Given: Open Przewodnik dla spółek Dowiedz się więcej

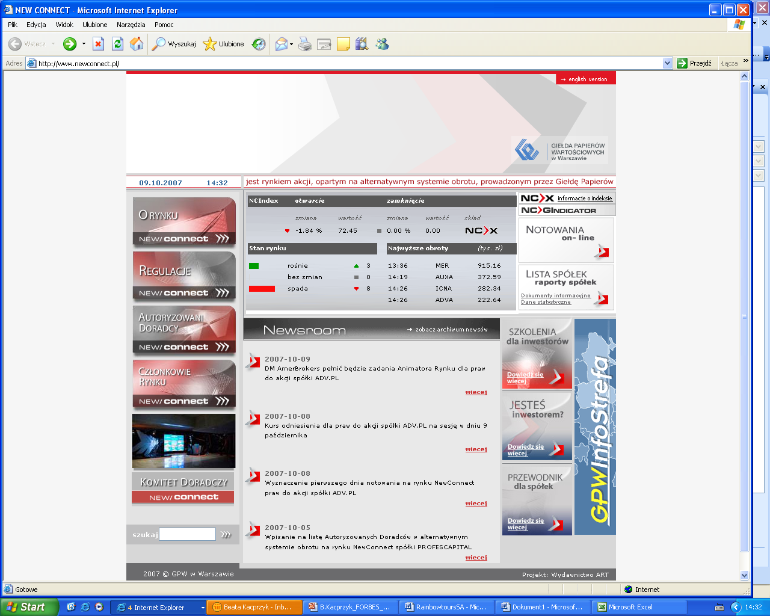Looking at the screenshot, I should [525, 524].
